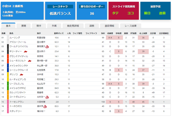Select horse name リーブルミノル

17,84
